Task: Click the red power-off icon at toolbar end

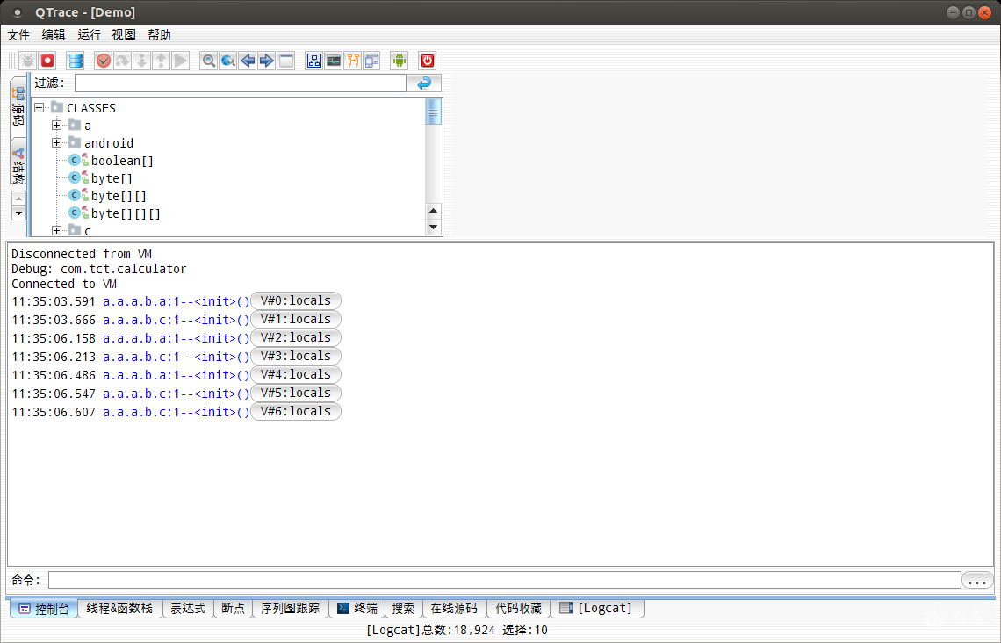Action: pos(426,60)
